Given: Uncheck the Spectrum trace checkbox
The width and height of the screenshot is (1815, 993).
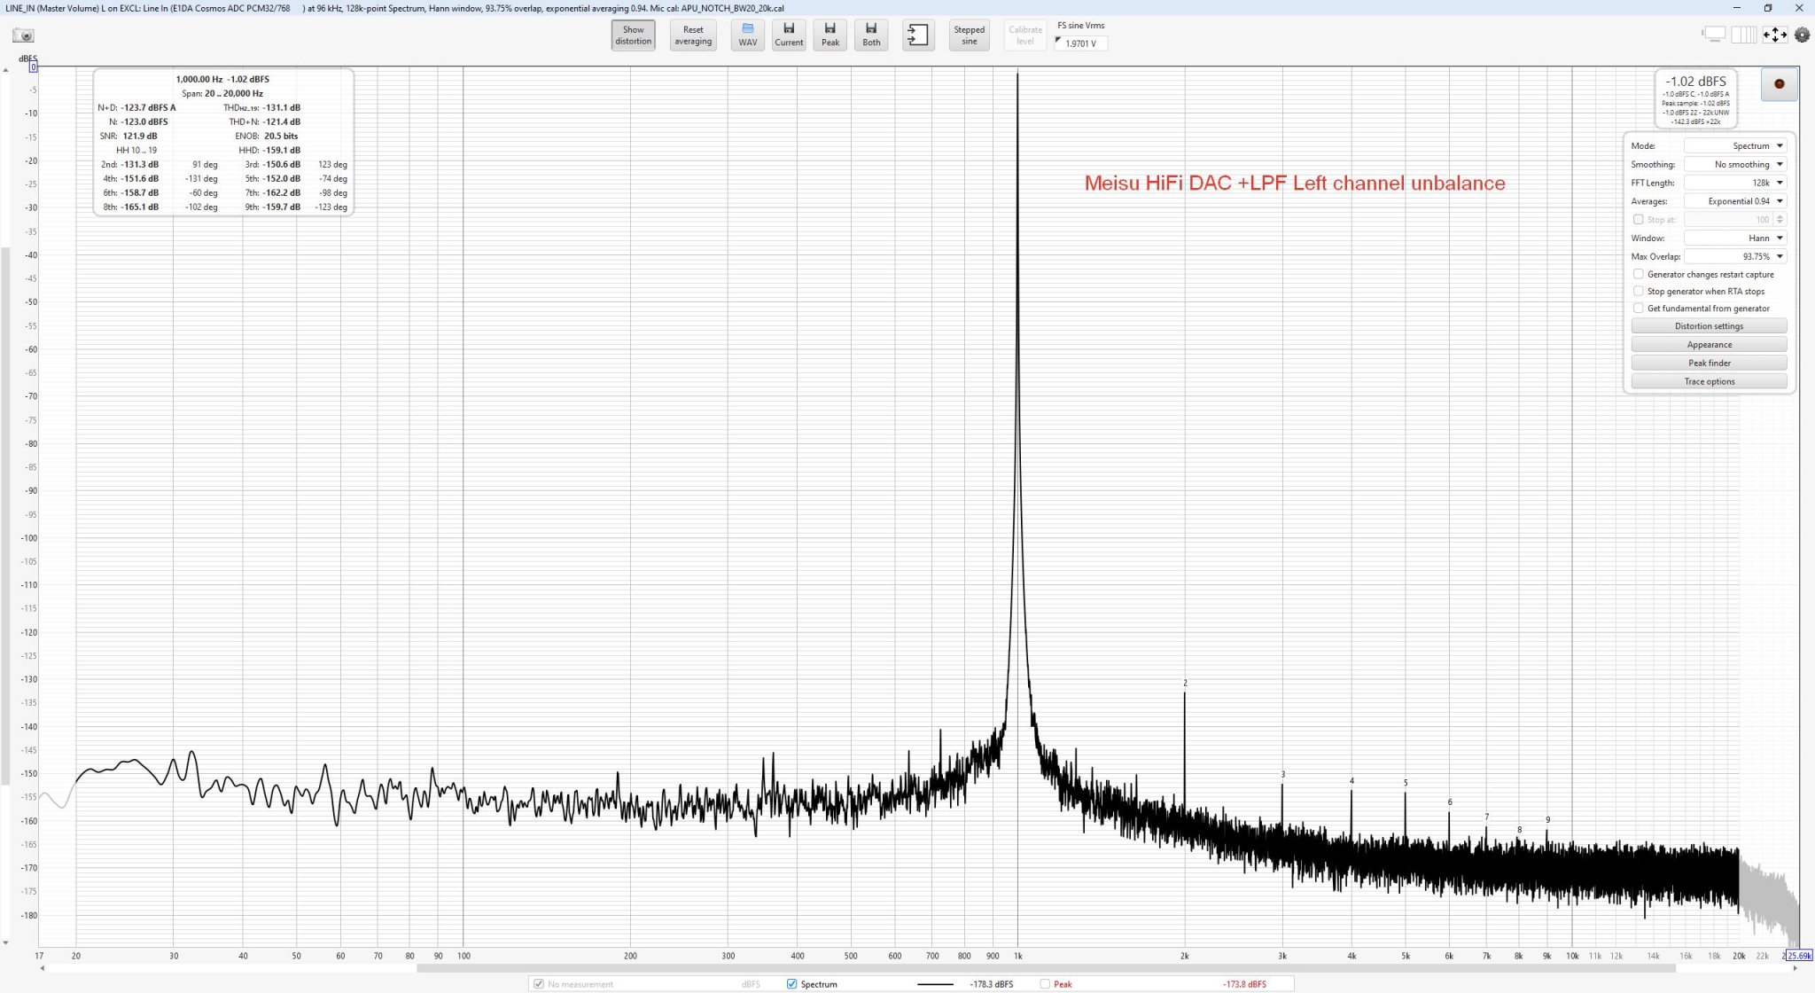Looking at the screenshot, I should coord(791,984).
